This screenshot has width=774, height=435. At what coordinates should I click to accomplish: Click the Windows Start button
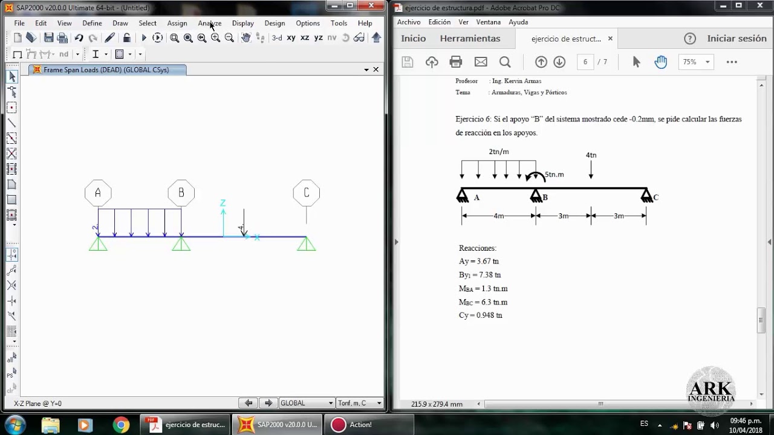[14, 424]
